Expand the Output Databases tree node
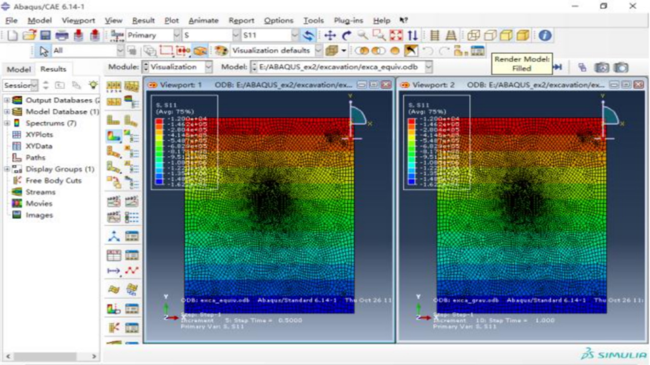Viewport: 650px width, 365px height. pos(7,100)
